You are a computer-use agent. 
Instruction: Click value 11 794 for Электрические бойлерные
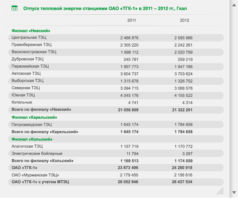pos(132,154)
